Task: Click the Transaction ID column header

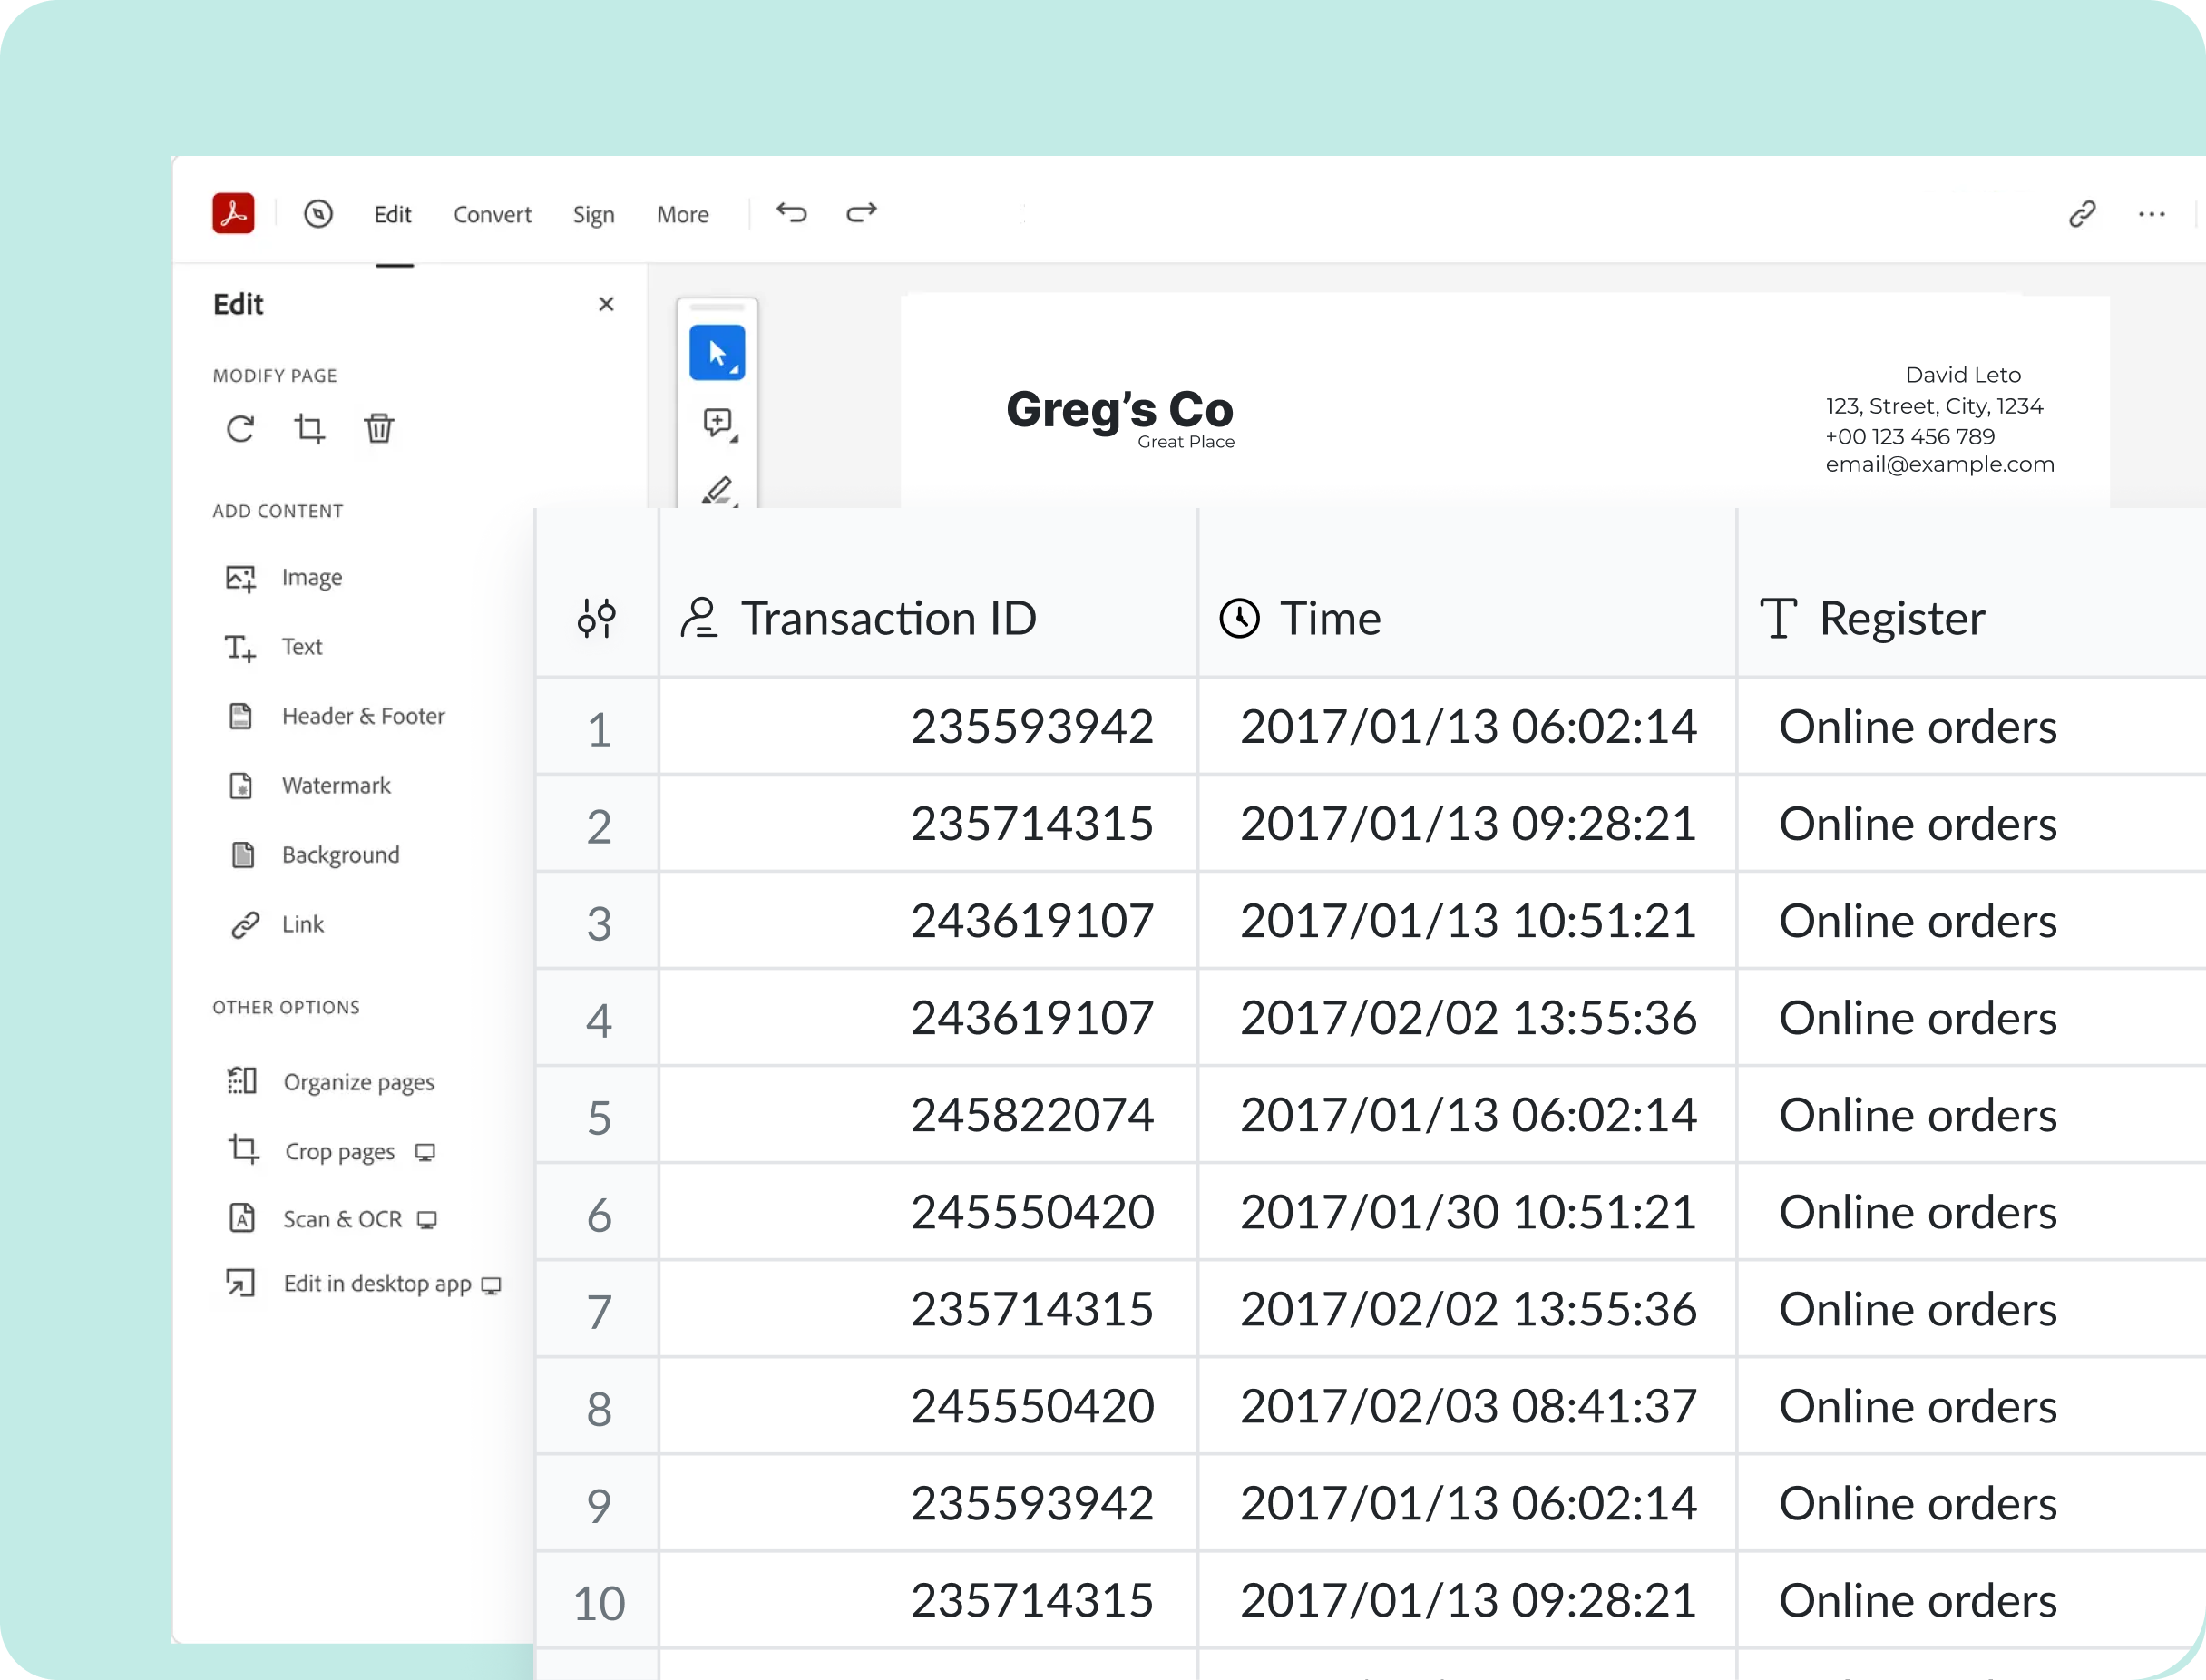Action: (887, 618)
